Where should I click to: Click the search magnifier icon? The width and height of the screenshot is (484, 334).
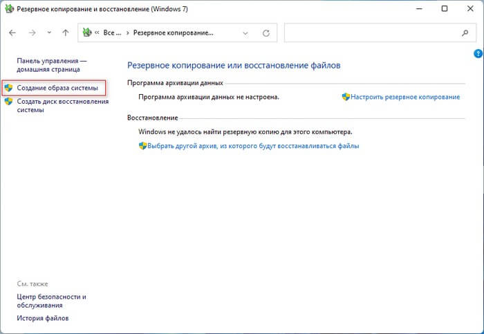click(465, 33)
